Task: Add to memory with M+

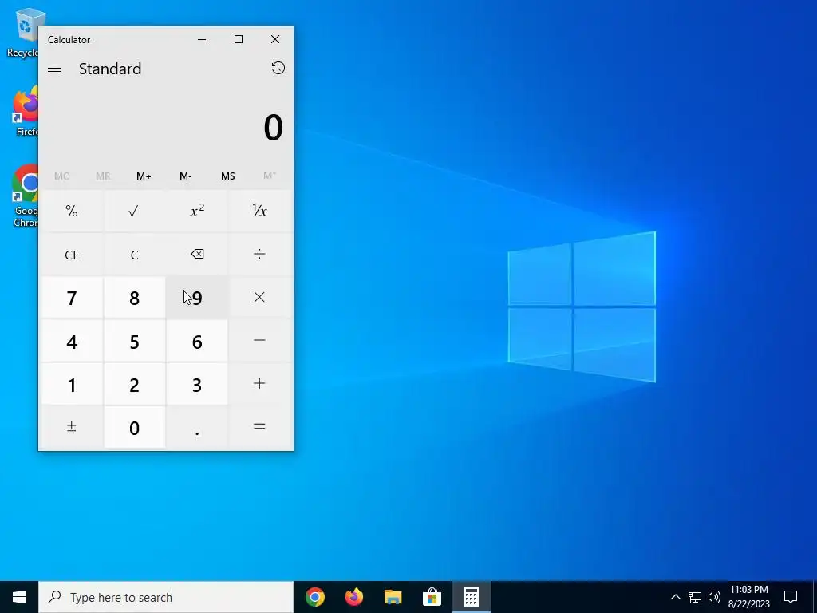Action: click(144, 176)
